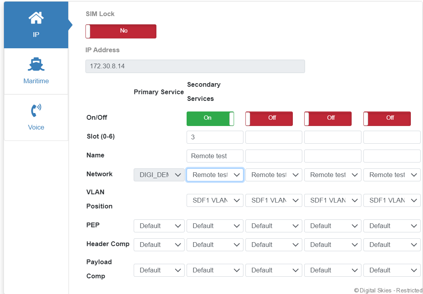Open primary service Header Comp dropdown
This screenshot has height=294, width=423.
point(159,245)
